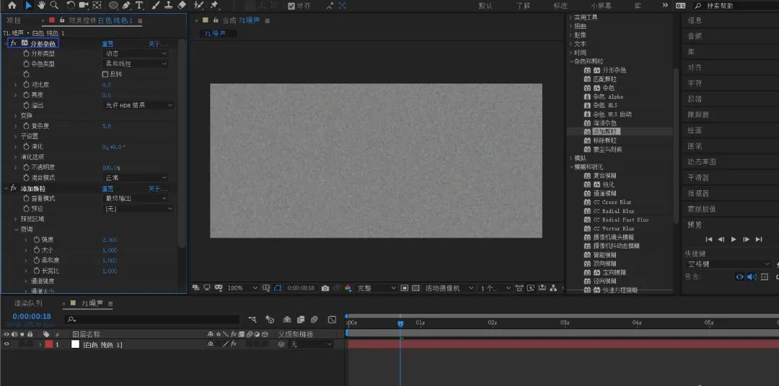Select the Pan Behind anchor point tool
Viewport: 779px width, 386px height.
coord(97,6)
